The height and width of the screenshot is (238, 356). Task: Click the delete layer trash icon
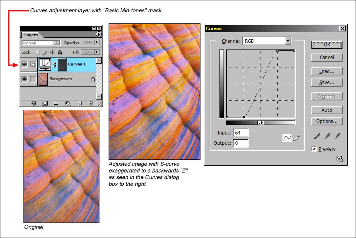tap(91, 103)
